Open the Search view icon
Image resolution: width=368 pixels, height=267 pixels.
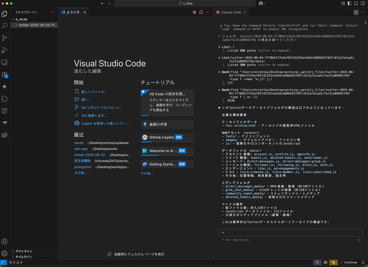(5, 26)
